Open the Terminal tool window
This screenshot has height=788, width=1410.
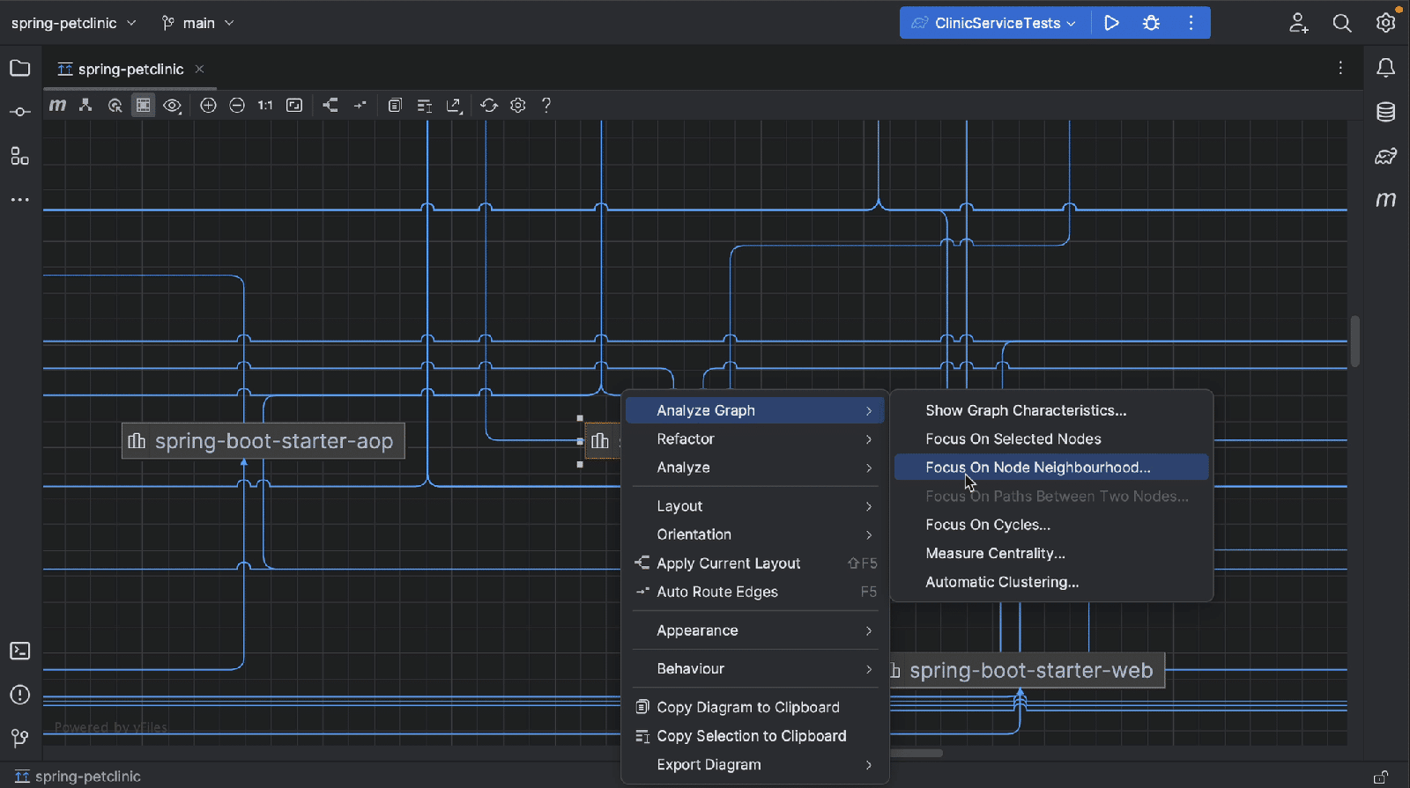19,651
